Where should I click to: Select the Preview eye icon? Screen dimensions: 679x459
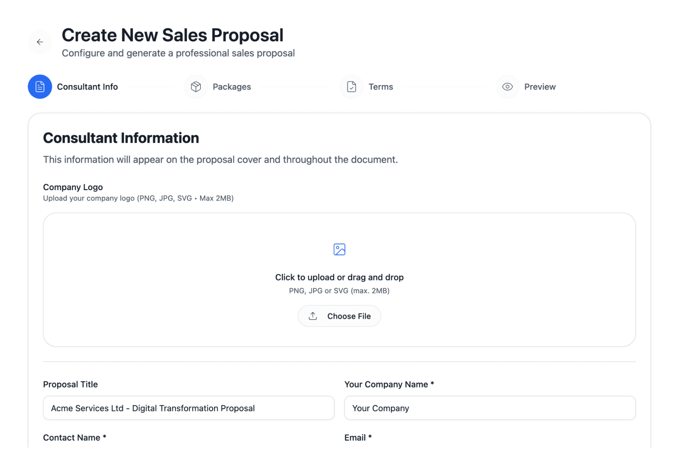(x=507, y=87)
